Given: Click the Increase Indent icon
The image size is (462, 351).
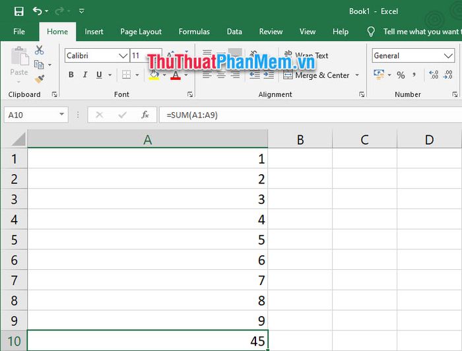Looking at the screenshot, I should (270, 75).
